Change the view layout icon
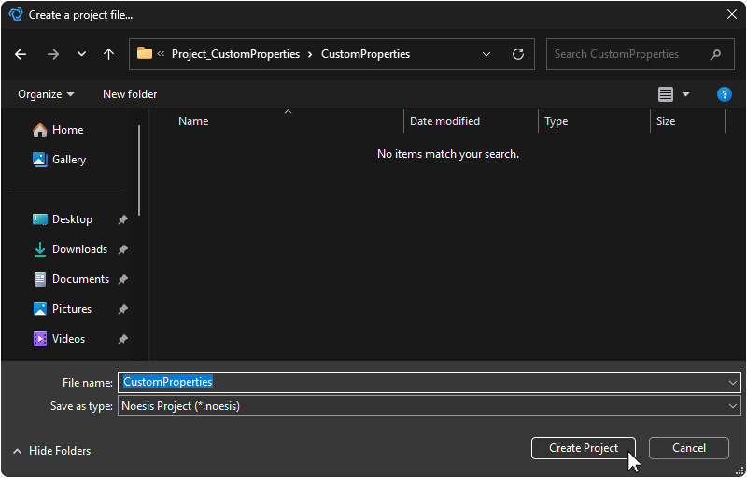This screenshot has width=747, height=478. pos(666,94)
